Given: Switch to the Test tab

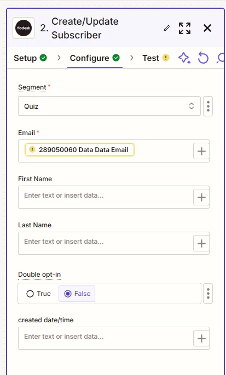Looking at the screenshot, I should coord(155,58).
